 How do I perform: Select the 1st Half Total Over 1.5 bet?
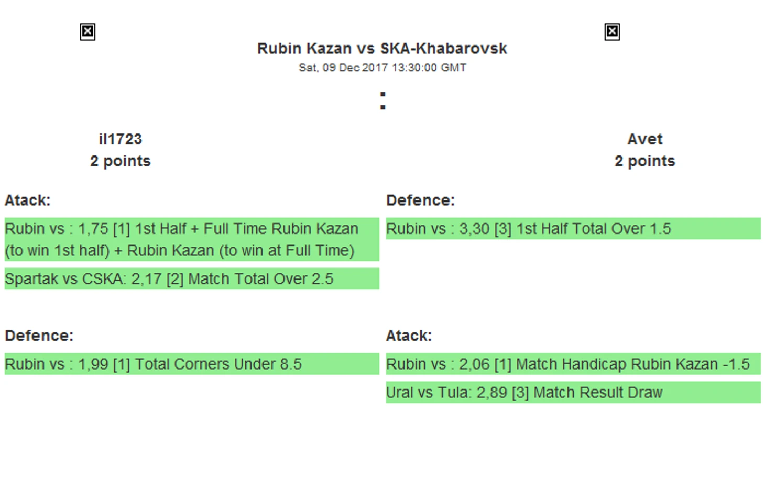point(573,229)
